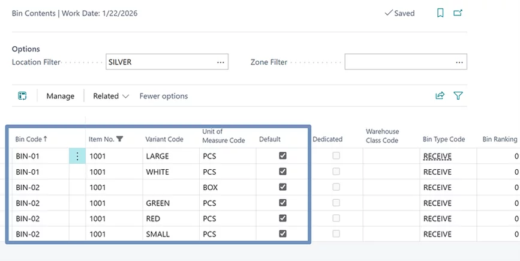This screenshot has height=261, width=520.
Task: Open Zone Filter lookup ellipsis
Action: 459,62
